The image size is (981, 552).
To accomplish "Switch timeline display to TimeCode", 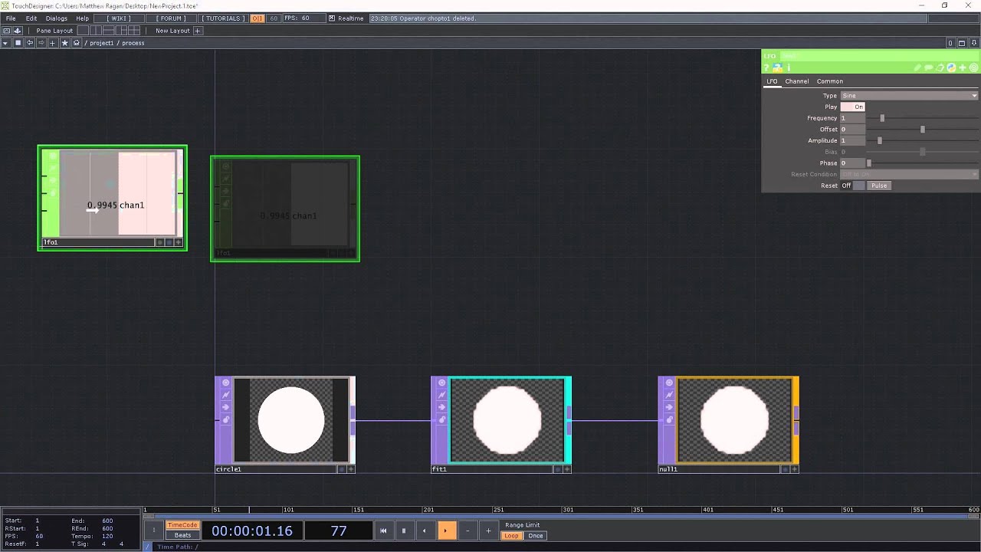I will [182, 525].
